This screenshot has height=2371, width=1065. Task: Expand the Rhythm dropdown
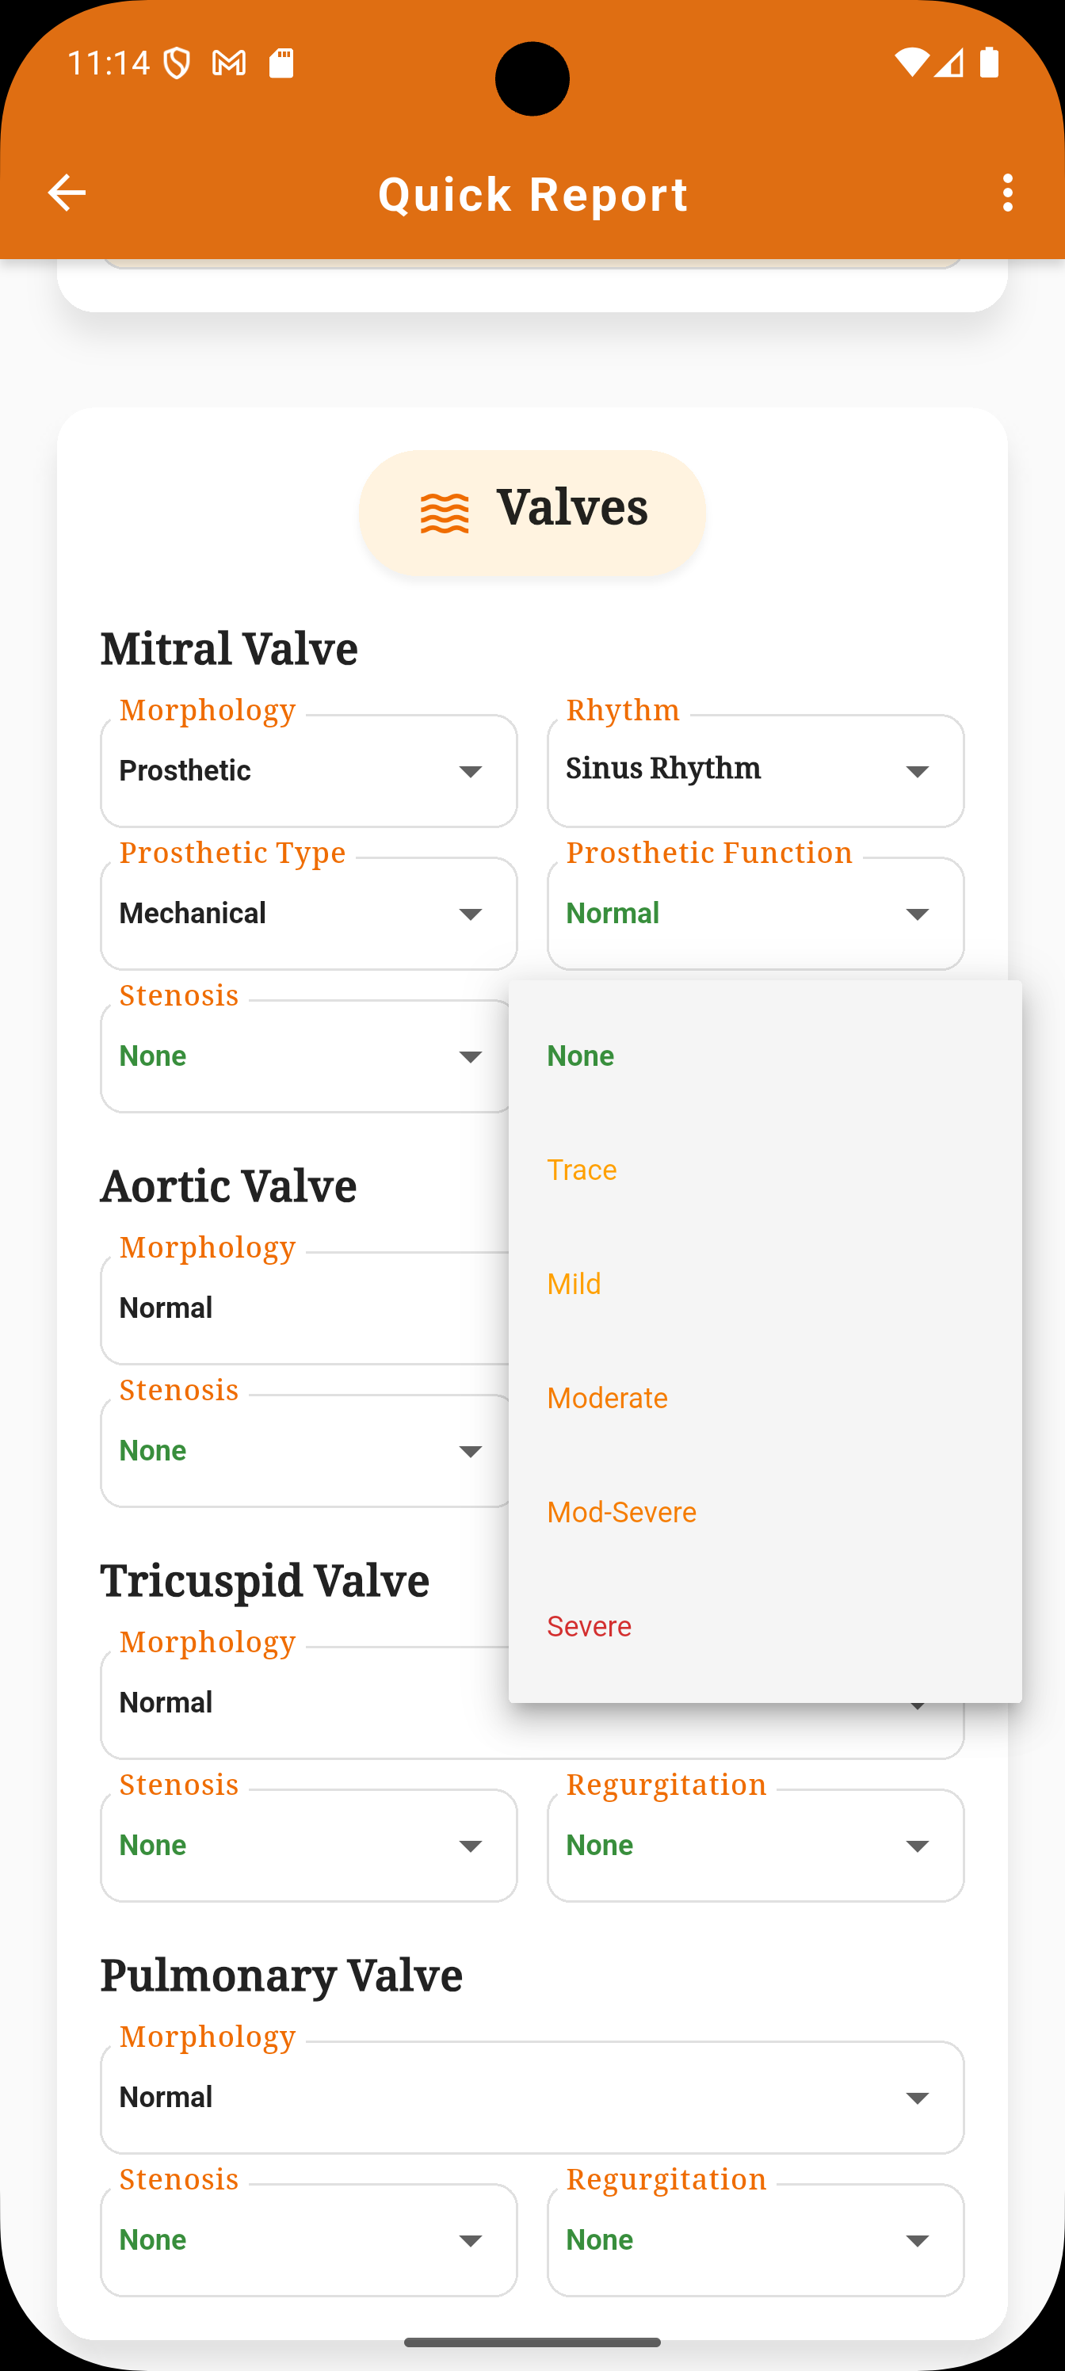[x=756, y=771]
